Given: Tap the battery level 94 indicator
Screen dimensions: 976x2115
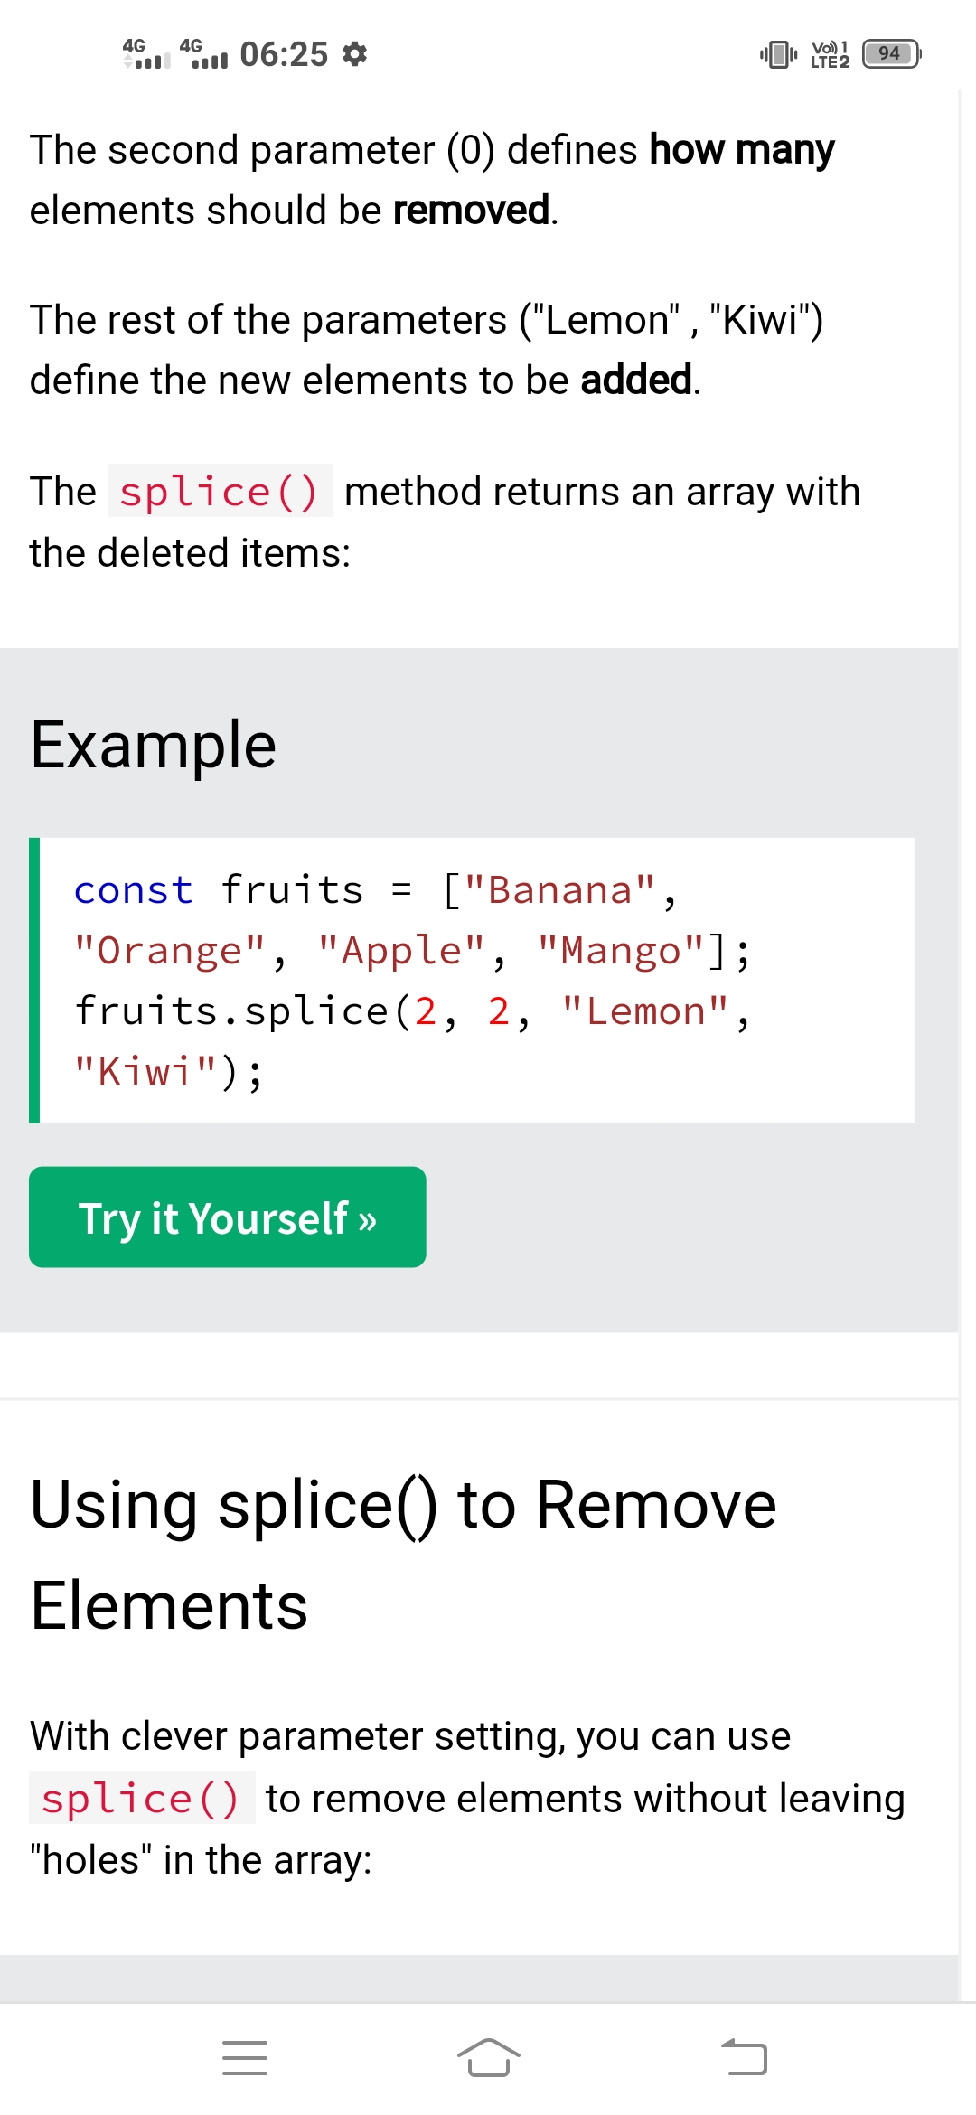Looking at the screenshot, I should pyautogui.click(x=891, y=54).
